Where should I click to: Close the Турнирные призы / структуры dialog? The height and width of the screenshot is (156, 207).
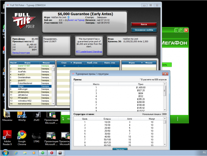(165, 74)
